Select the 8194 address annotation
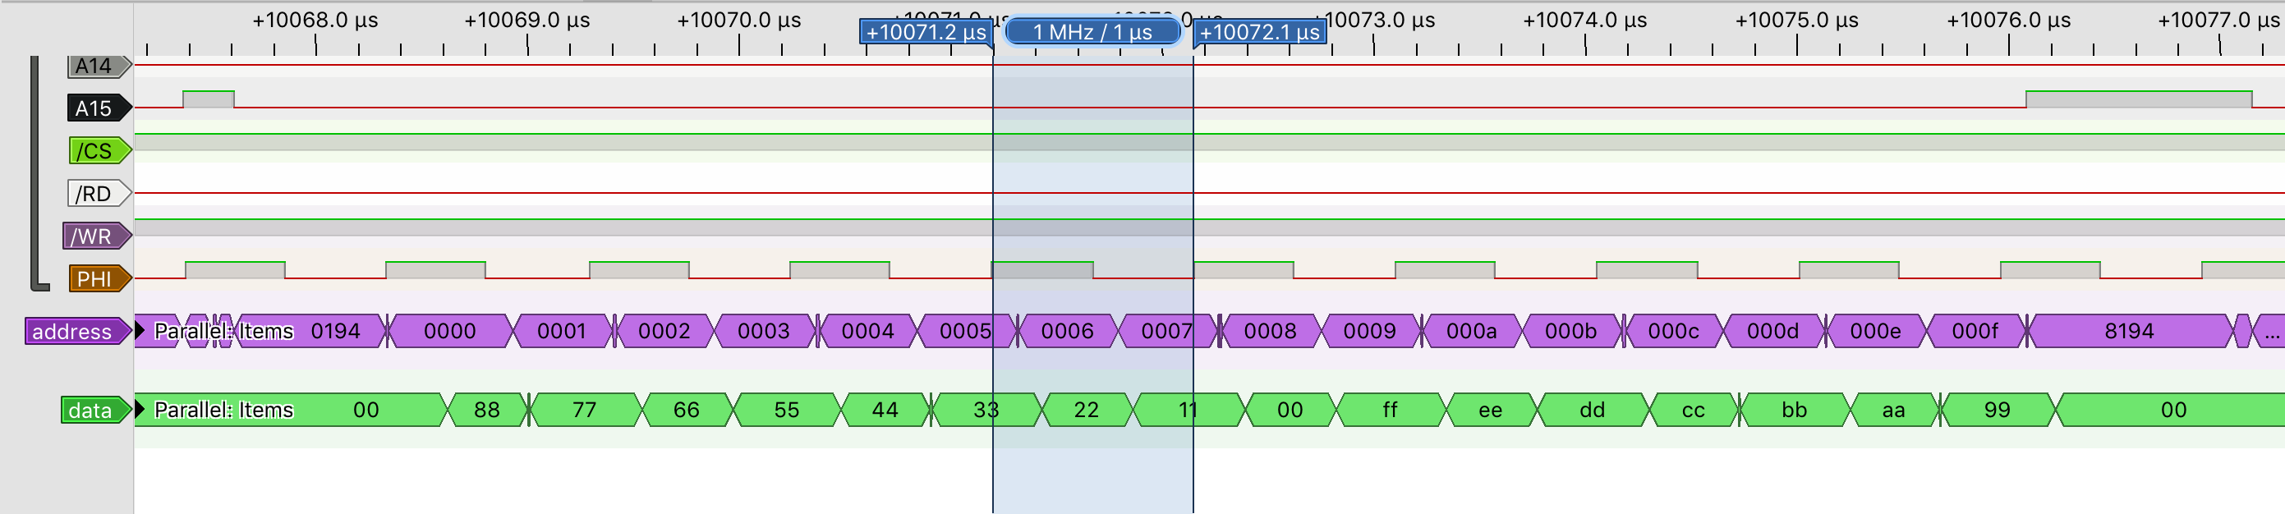Image resolution: width=2285 pixels, height=514 pixels. [x=2128, y=332]
